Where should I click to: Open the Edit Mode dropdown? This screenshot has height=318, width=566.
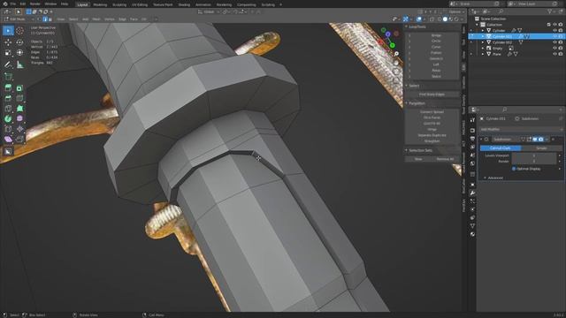click(x=18, y=19)
